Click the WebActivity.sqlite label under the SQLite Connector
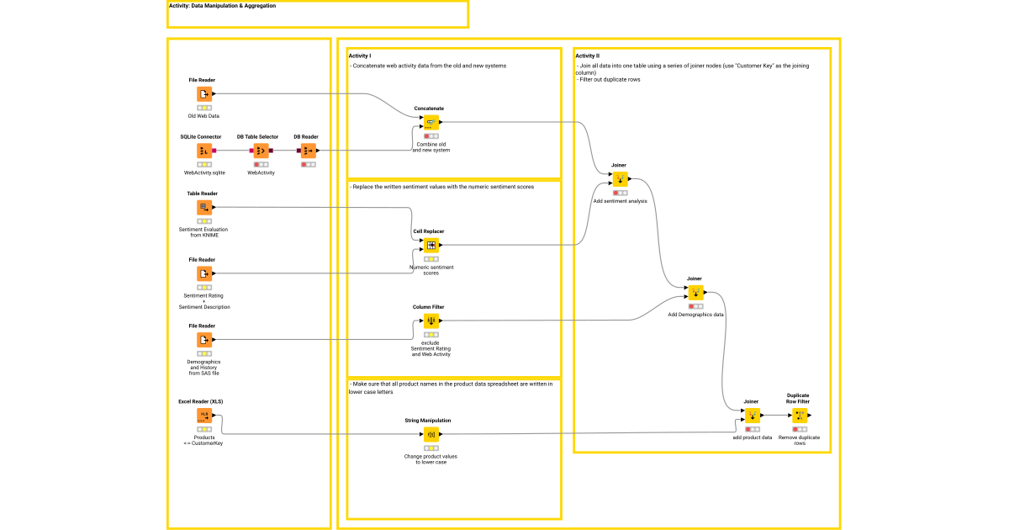Image resolution: width=1009 pixels, height=530 pixels. (x=203, y=172)
